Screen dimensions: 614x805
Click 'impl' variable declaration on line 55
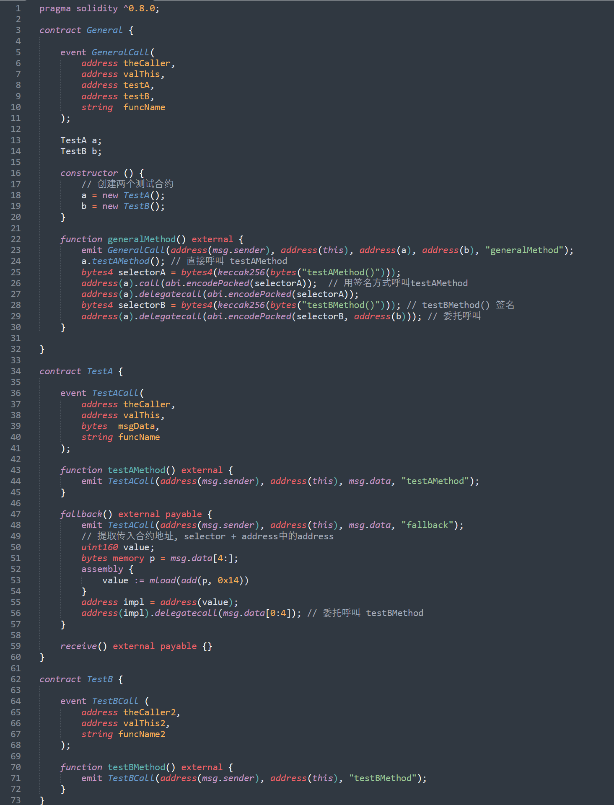pos(134,602)
